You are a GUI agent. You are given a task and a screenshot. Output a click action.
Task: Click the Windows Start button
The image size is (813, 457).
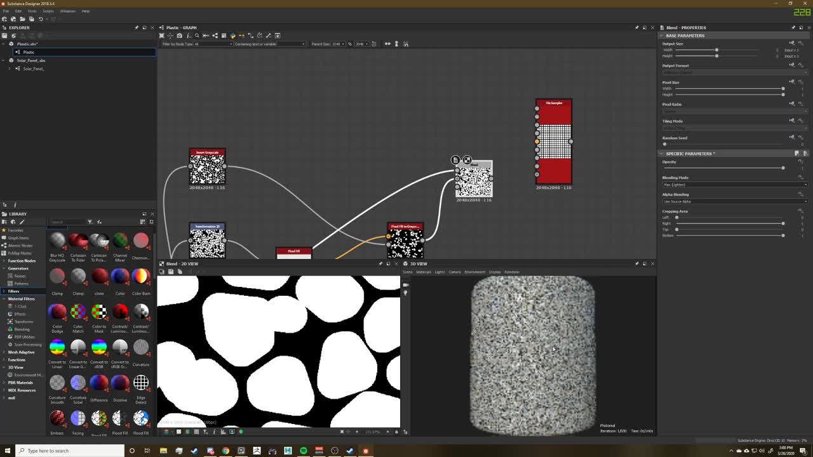pyautogui.click(x=6, y=451)
